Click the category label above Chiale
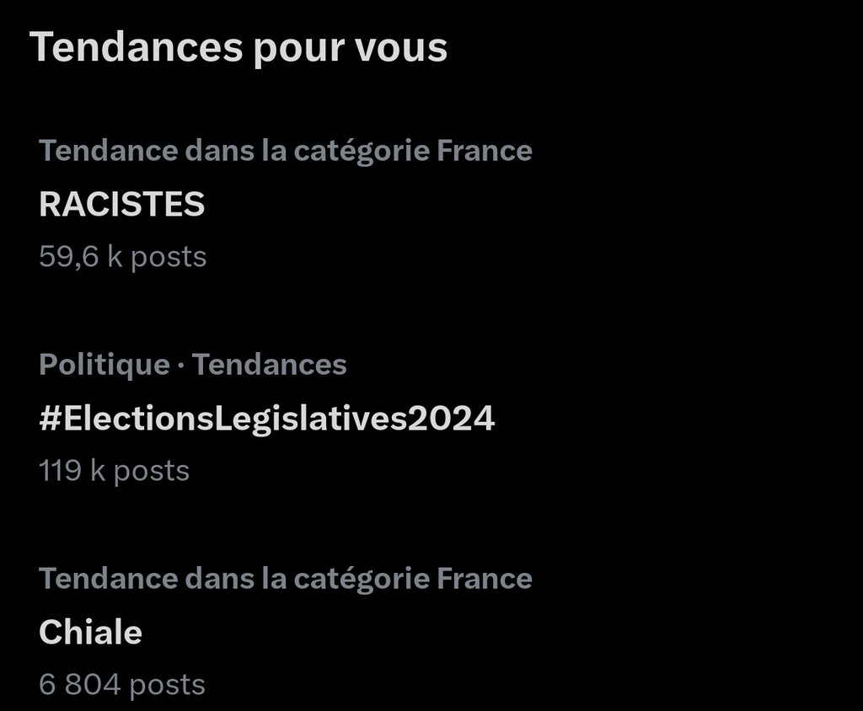 click(285, 579)
